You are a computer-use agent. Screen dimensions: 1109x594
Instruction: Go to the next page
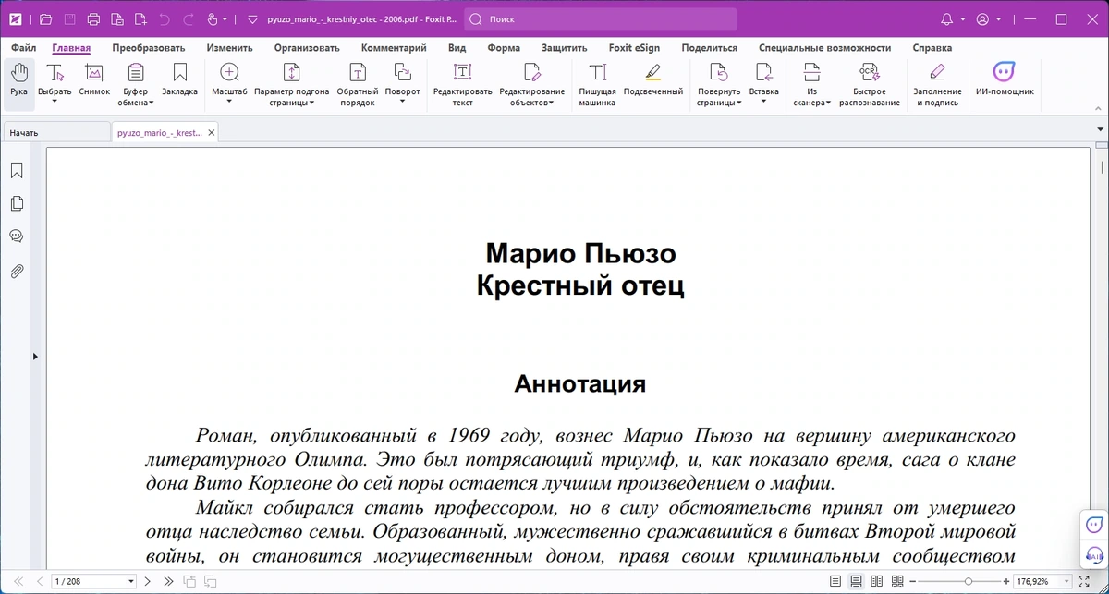point(147,582)
